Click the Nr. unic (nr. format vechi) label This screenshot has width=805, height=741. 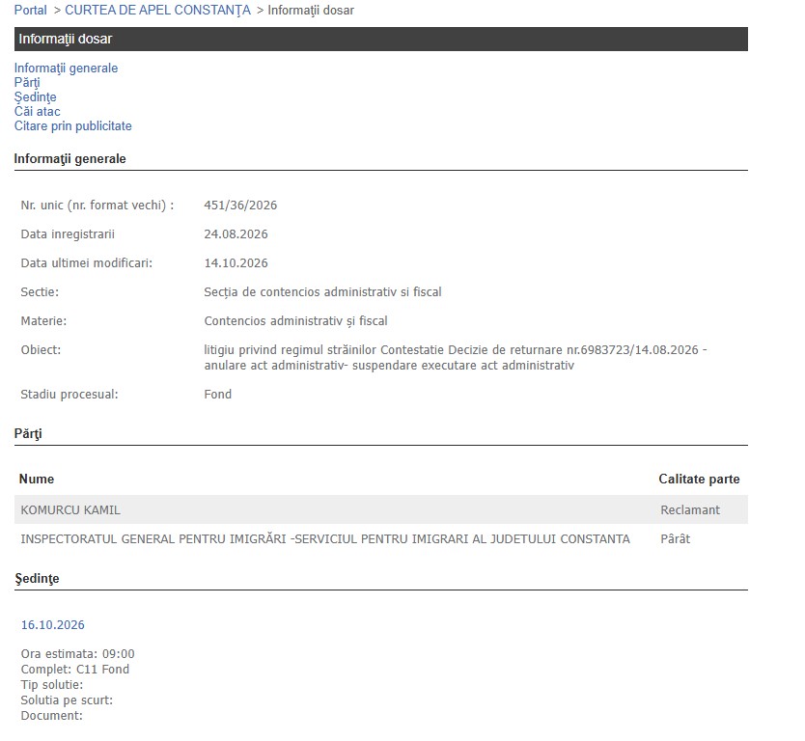(x=97, y=206)
